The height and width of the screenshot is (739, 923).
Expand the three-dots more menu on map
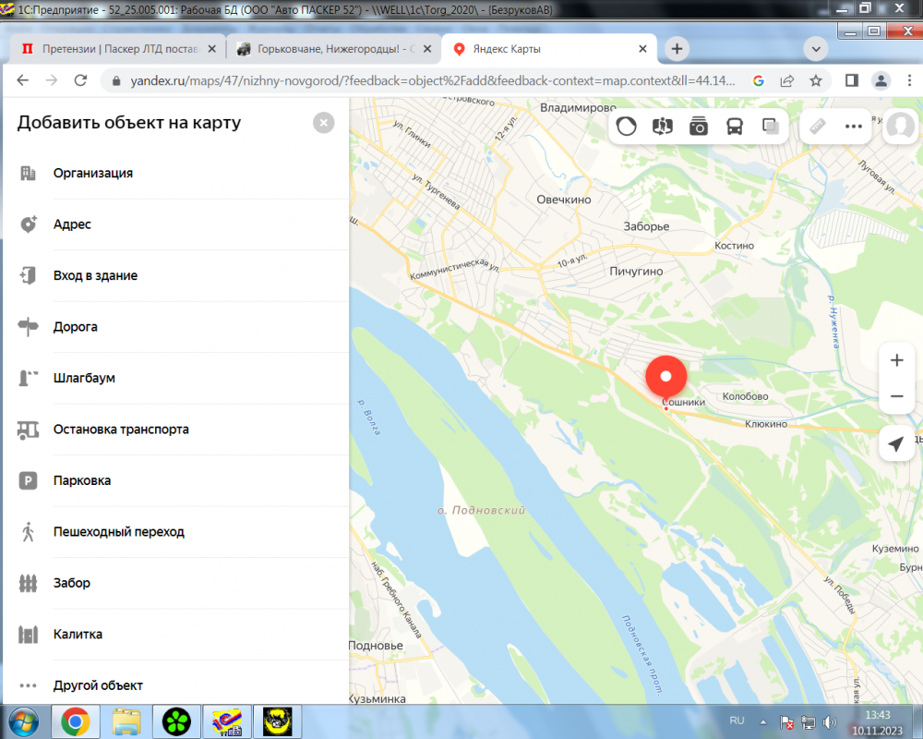click(854, 127)
